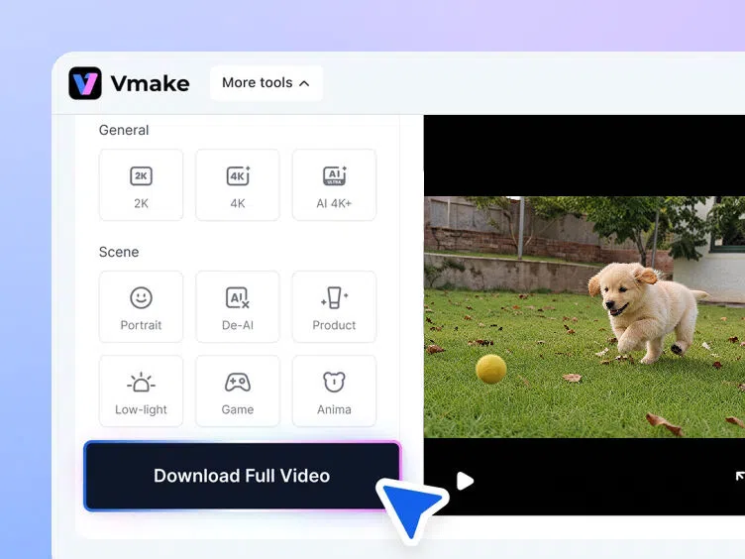Click the Vmake brand name text
745x559 pixels.
tap(151, 83)
